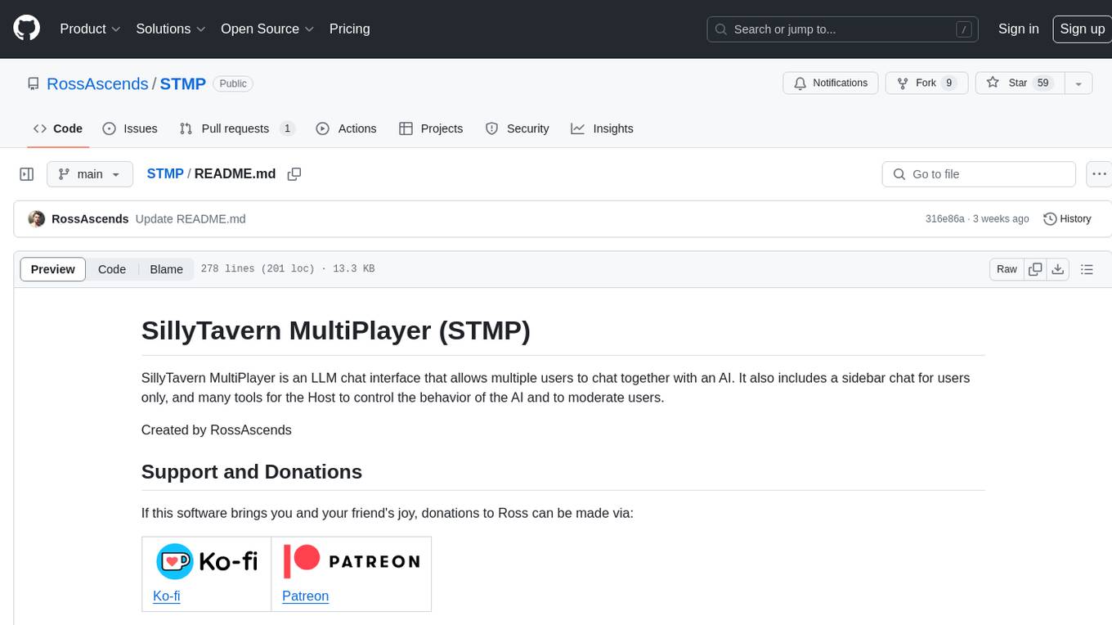Screen dimensions: 1112x625
Task: Switch to the Code tab
Action: 58,128
